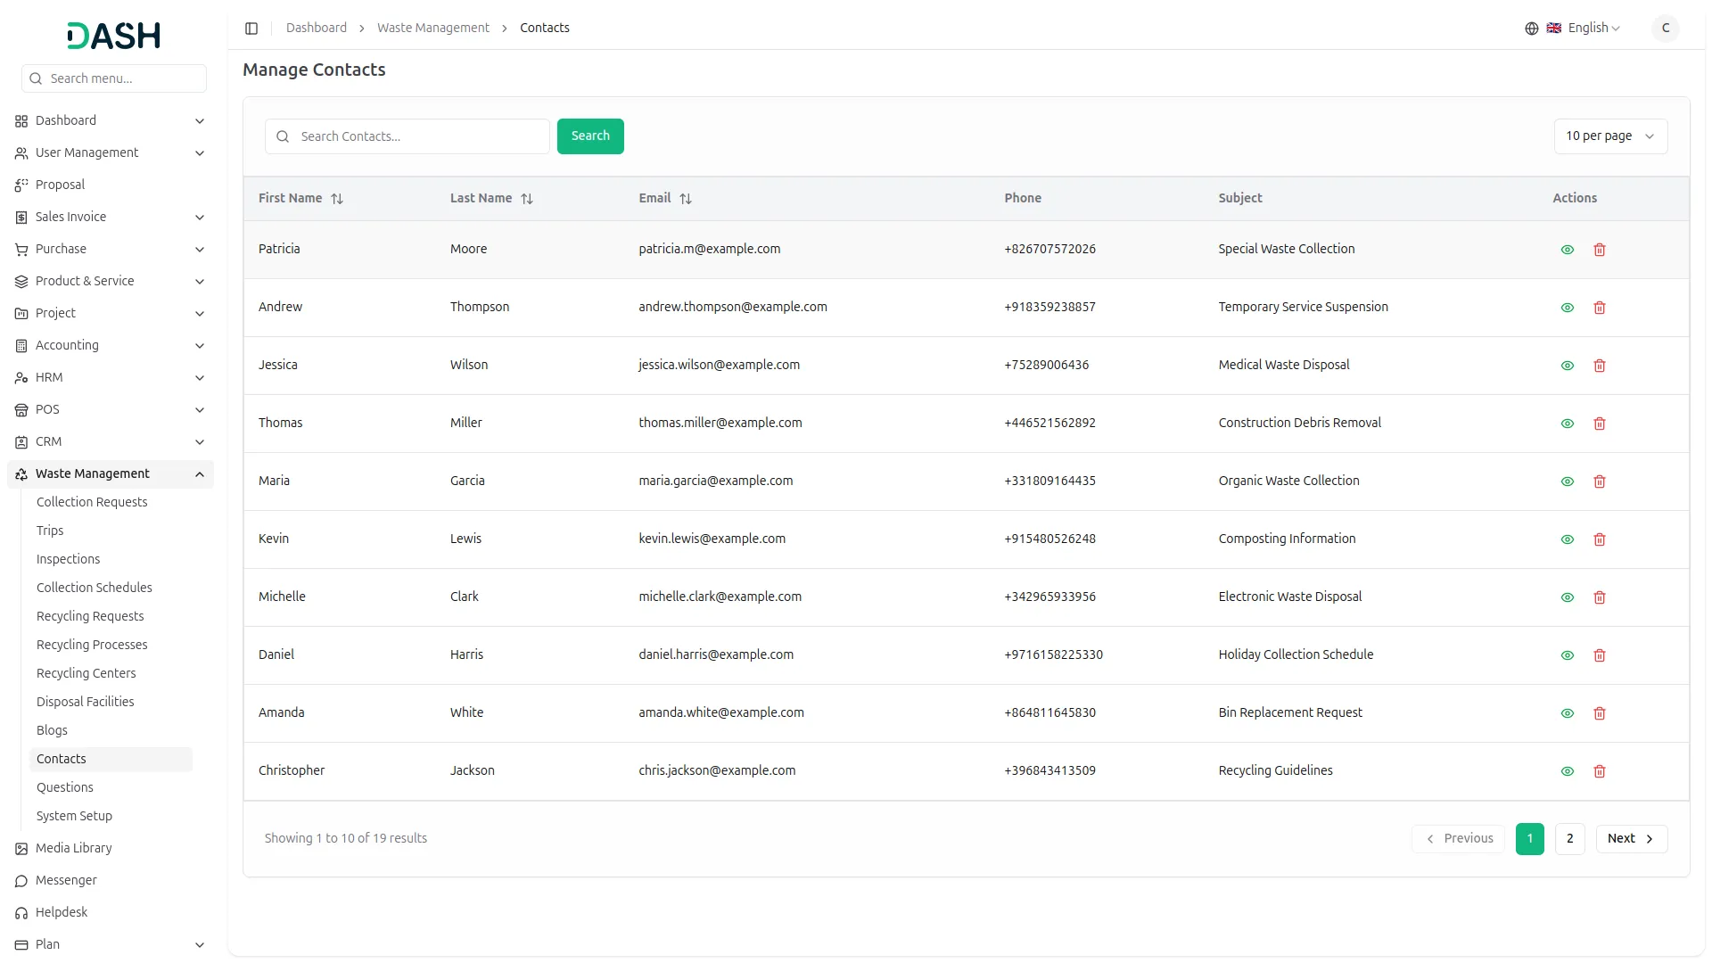
Task: Delete Patricia Moore's contact record
Action: click(1599, 250)
